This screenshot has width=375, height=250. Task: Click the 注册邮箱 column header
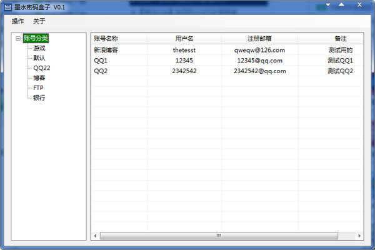coord(259,38)
